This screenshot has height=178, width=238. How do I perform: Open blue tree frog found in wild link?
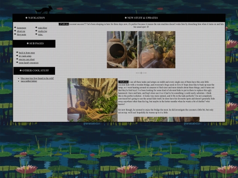click(37, 78)
